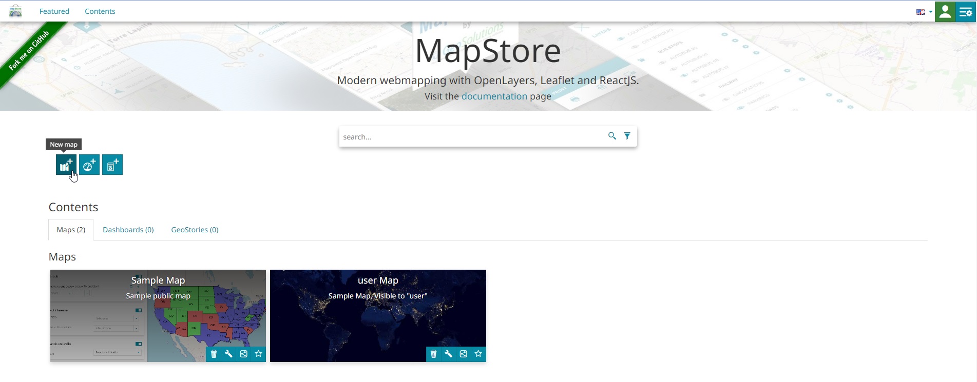Open the Sample Map card

tap(158, 316)
